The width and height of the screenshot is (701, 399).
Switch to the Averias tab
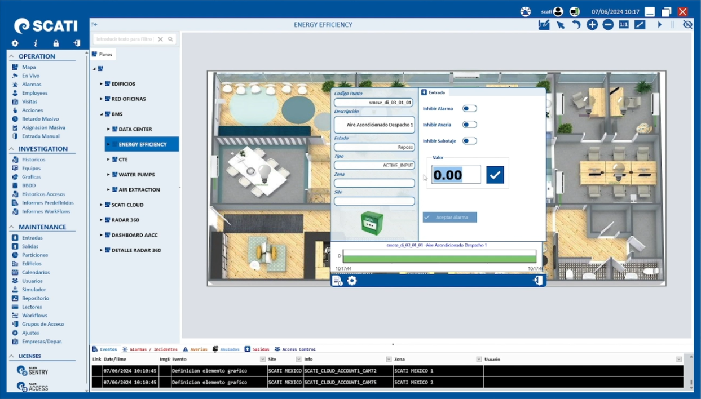coord(195,349)
